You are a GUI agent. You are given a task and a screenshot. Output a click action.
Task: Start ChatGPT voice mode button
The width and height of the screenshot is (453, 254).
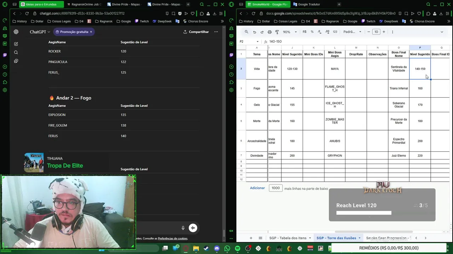coord(193,228)
